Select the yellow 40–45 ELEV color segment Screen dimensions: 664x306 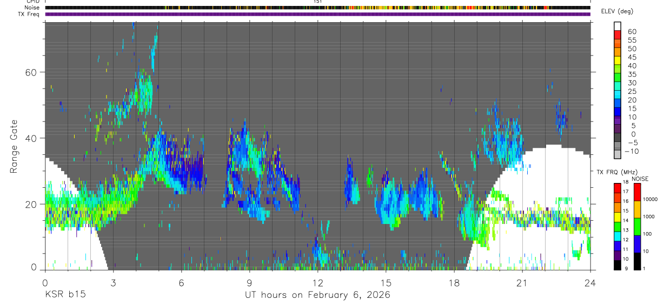coord(617,60)
